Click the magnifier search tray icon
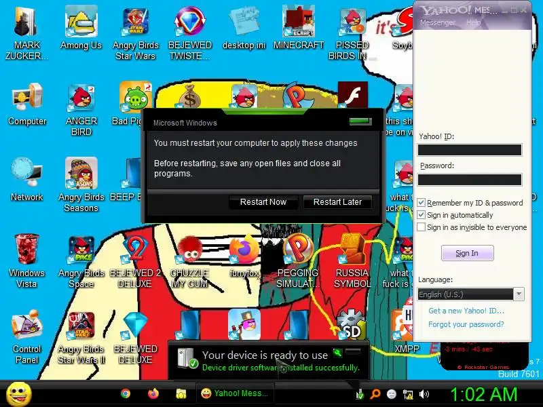The width and height of the screenshot is (543, 407). coord(375,394)
